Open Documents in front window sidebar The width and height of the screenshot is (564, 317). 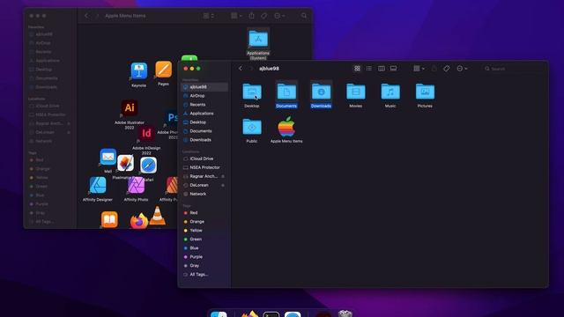click(x=204, y=131)
